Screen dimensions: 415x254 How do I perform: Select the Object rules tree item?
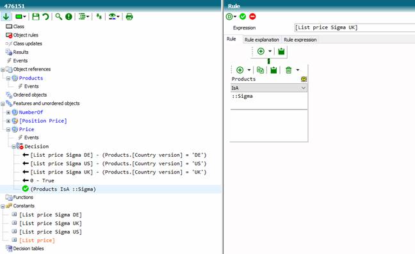pos(26,35)
